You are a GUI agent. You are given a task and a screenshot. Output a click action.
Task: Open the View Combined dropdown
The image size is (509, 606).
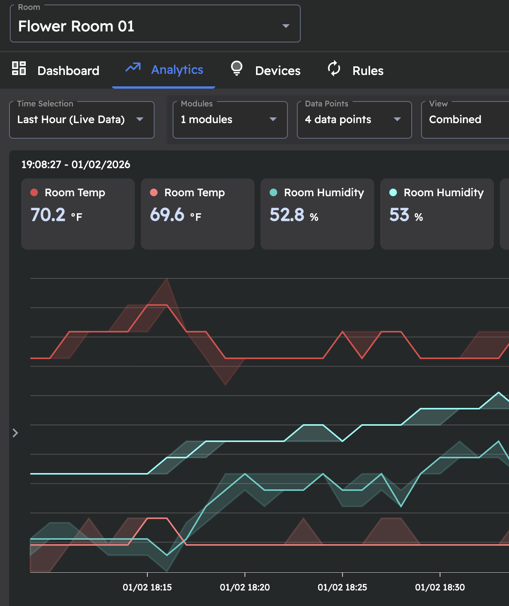coord(466,120)
